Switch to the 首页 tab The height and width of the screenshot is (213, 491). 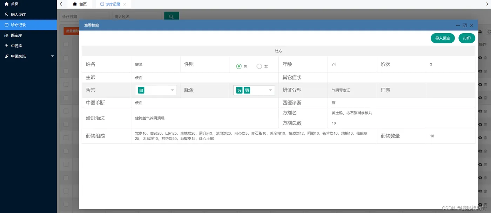(x=80, y=4)
